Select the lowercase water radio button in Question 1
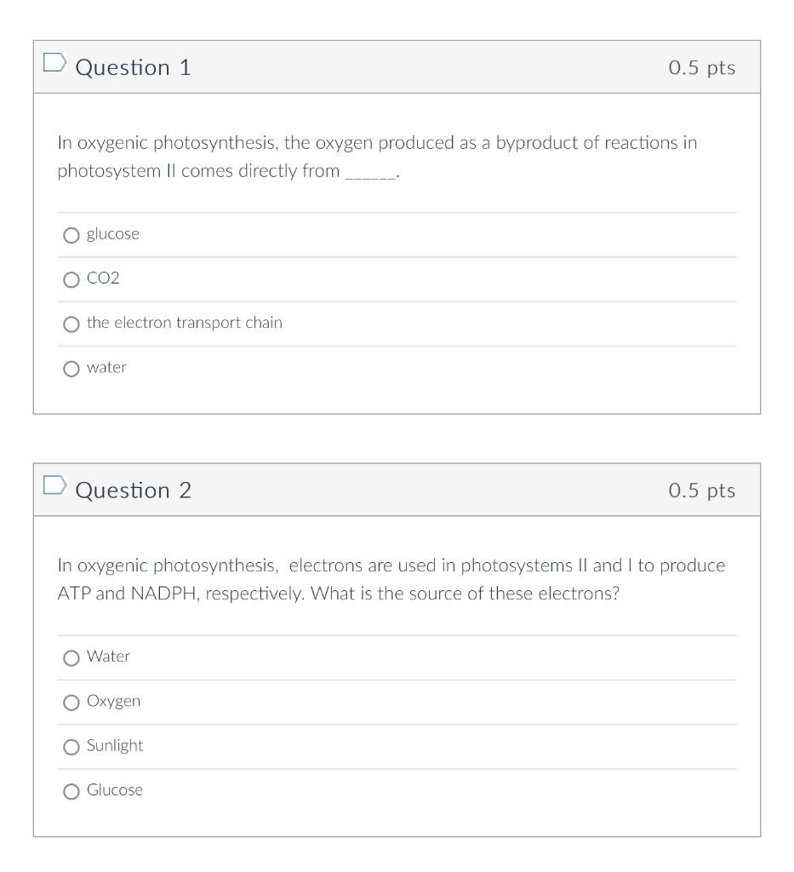 pyautogui.click(x=71, y=369)
